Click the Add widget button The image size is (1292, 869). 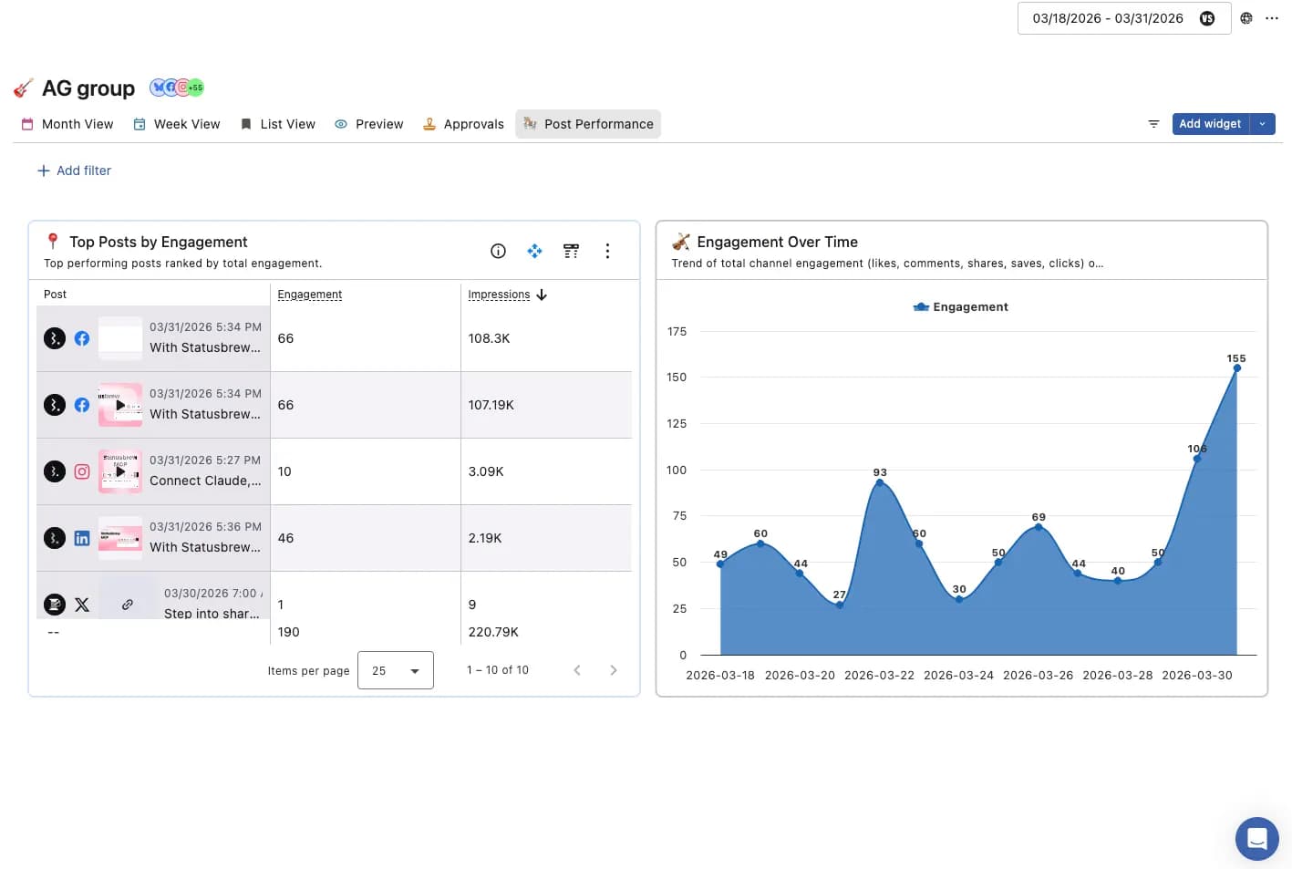pyautogui.click(x=1210, y=124)
